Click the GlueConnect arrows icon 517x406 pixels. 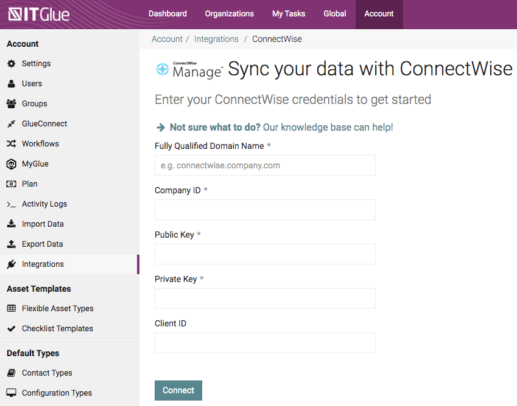[12, 124]
